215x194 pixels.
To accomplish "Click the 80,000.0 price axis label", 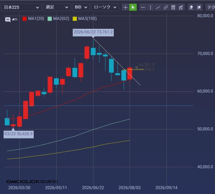I will tap(205, 16).
